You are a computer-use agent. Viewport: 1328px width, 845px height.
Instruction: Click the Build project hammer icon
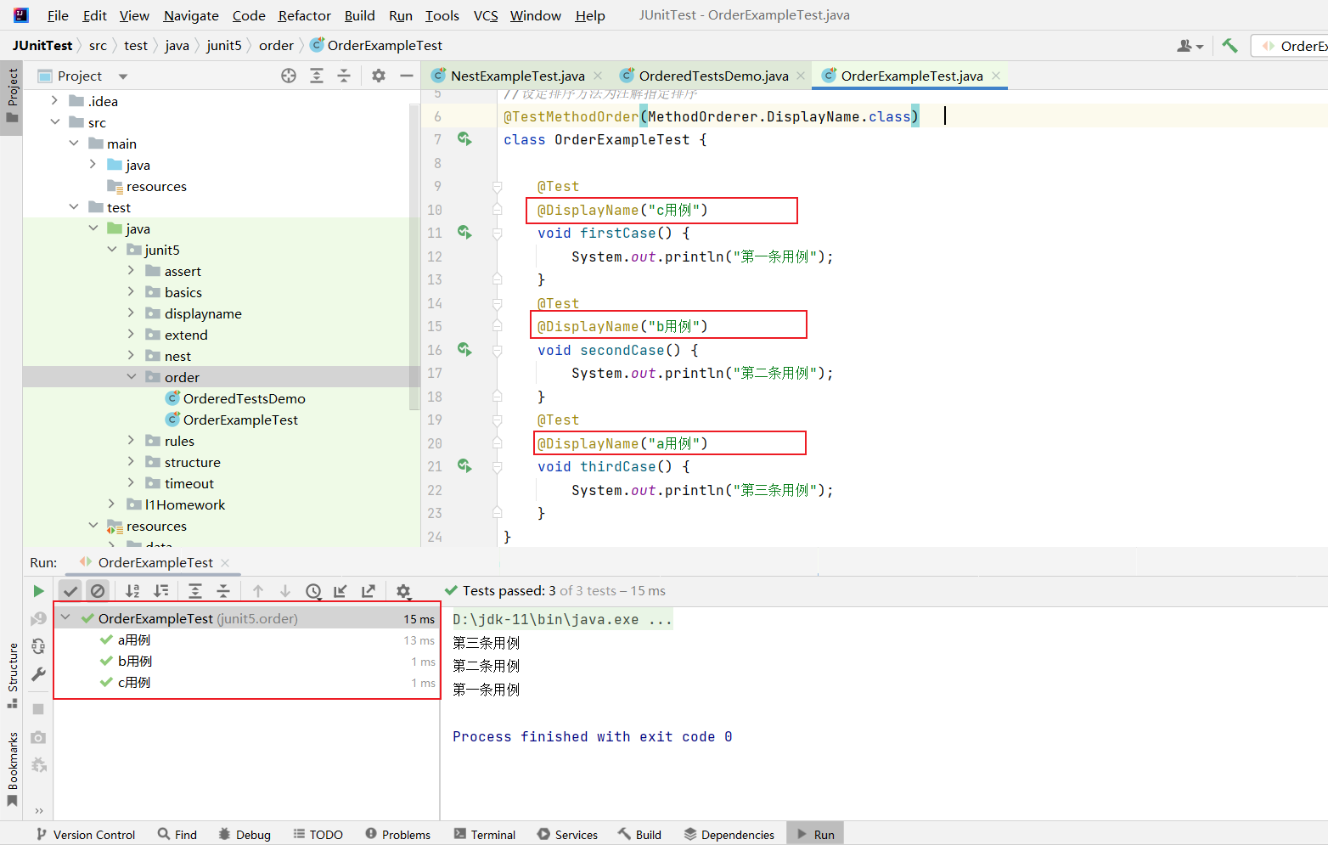(x=1230, y=46)
